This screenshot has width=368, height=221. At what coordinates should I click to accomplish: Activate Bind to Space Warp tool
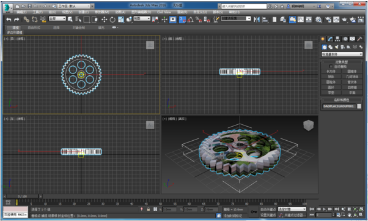[43, 20]
